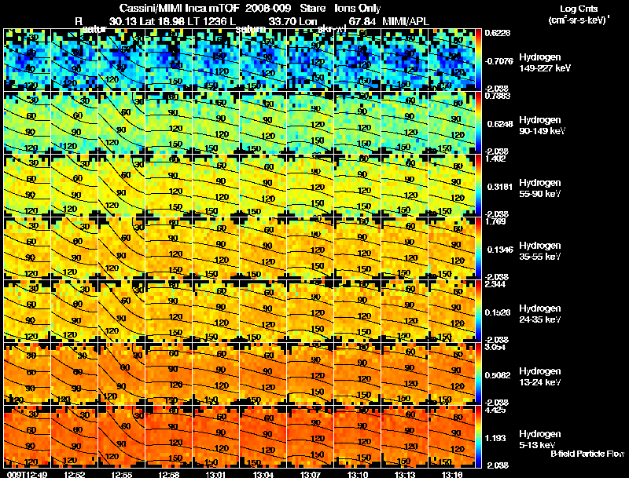Click the '12:55' time axis label
The width and height of the screenshot is (629, 478).
pos(122,474)
